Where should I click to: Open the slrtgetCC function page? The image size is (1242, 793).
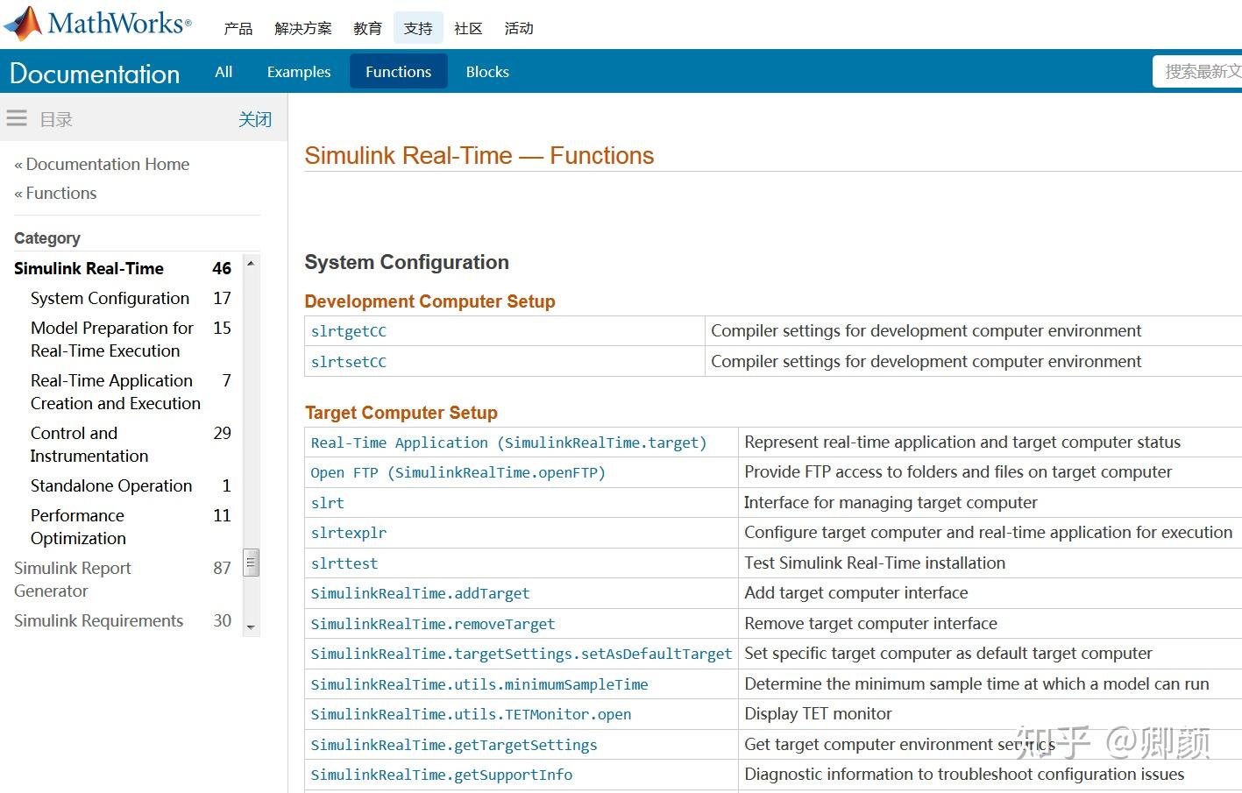[348, 331]
